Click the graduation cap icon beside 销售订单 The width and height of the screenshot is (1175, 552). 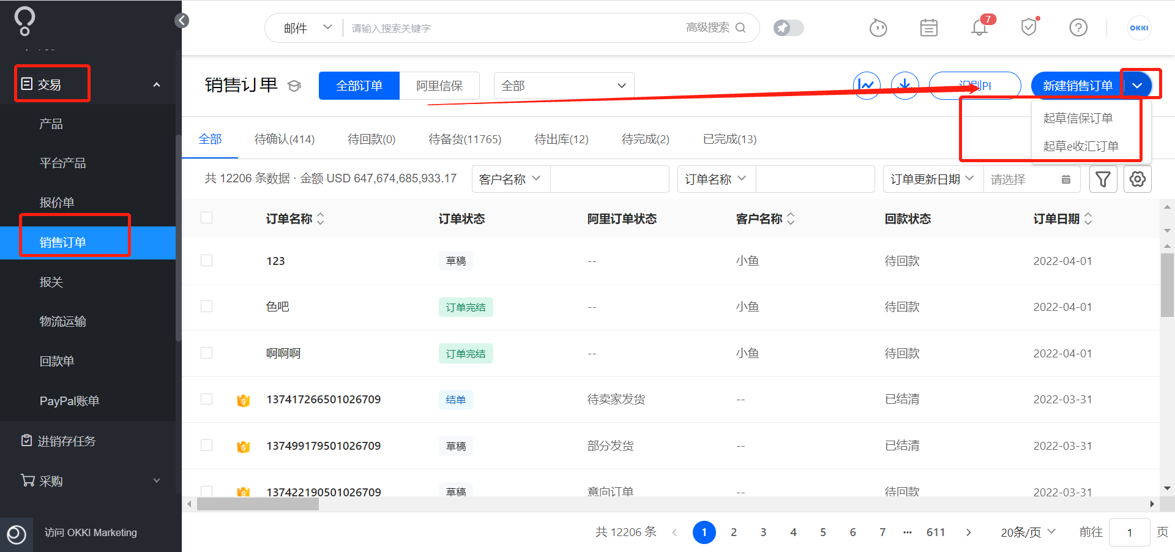point(294,86)
